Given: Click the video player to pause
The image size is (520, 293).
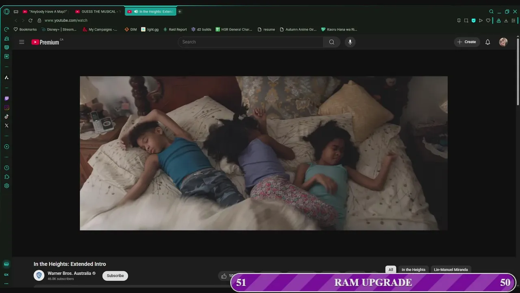Looking at the screenshot, I should tap(264, 153).
